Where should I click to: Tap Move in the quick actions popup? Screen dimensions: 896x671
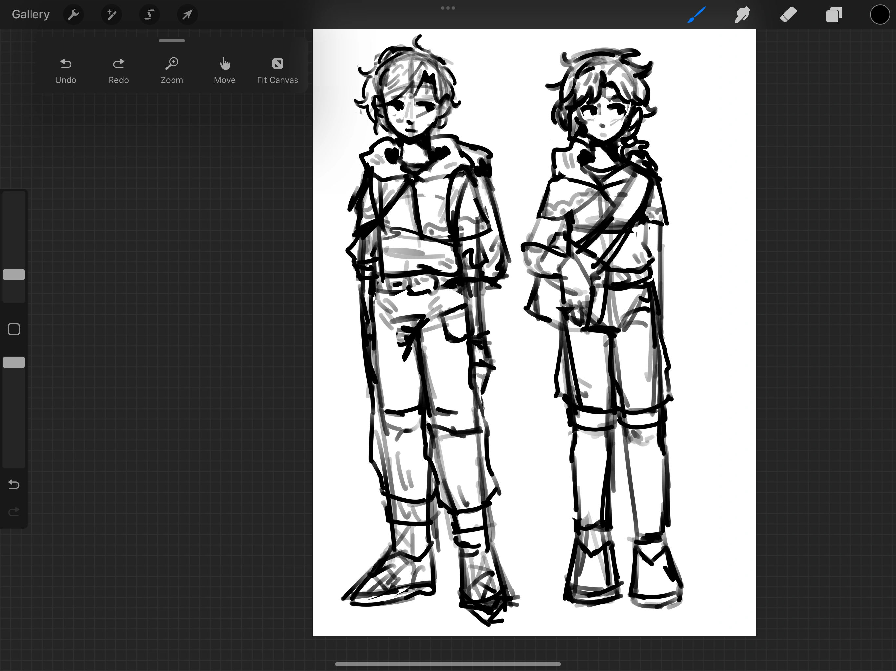pos(224,69)
